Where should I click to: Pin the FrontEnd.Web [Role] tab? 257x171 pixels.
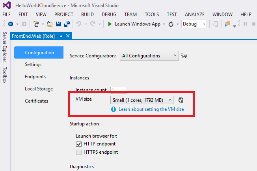61,36
